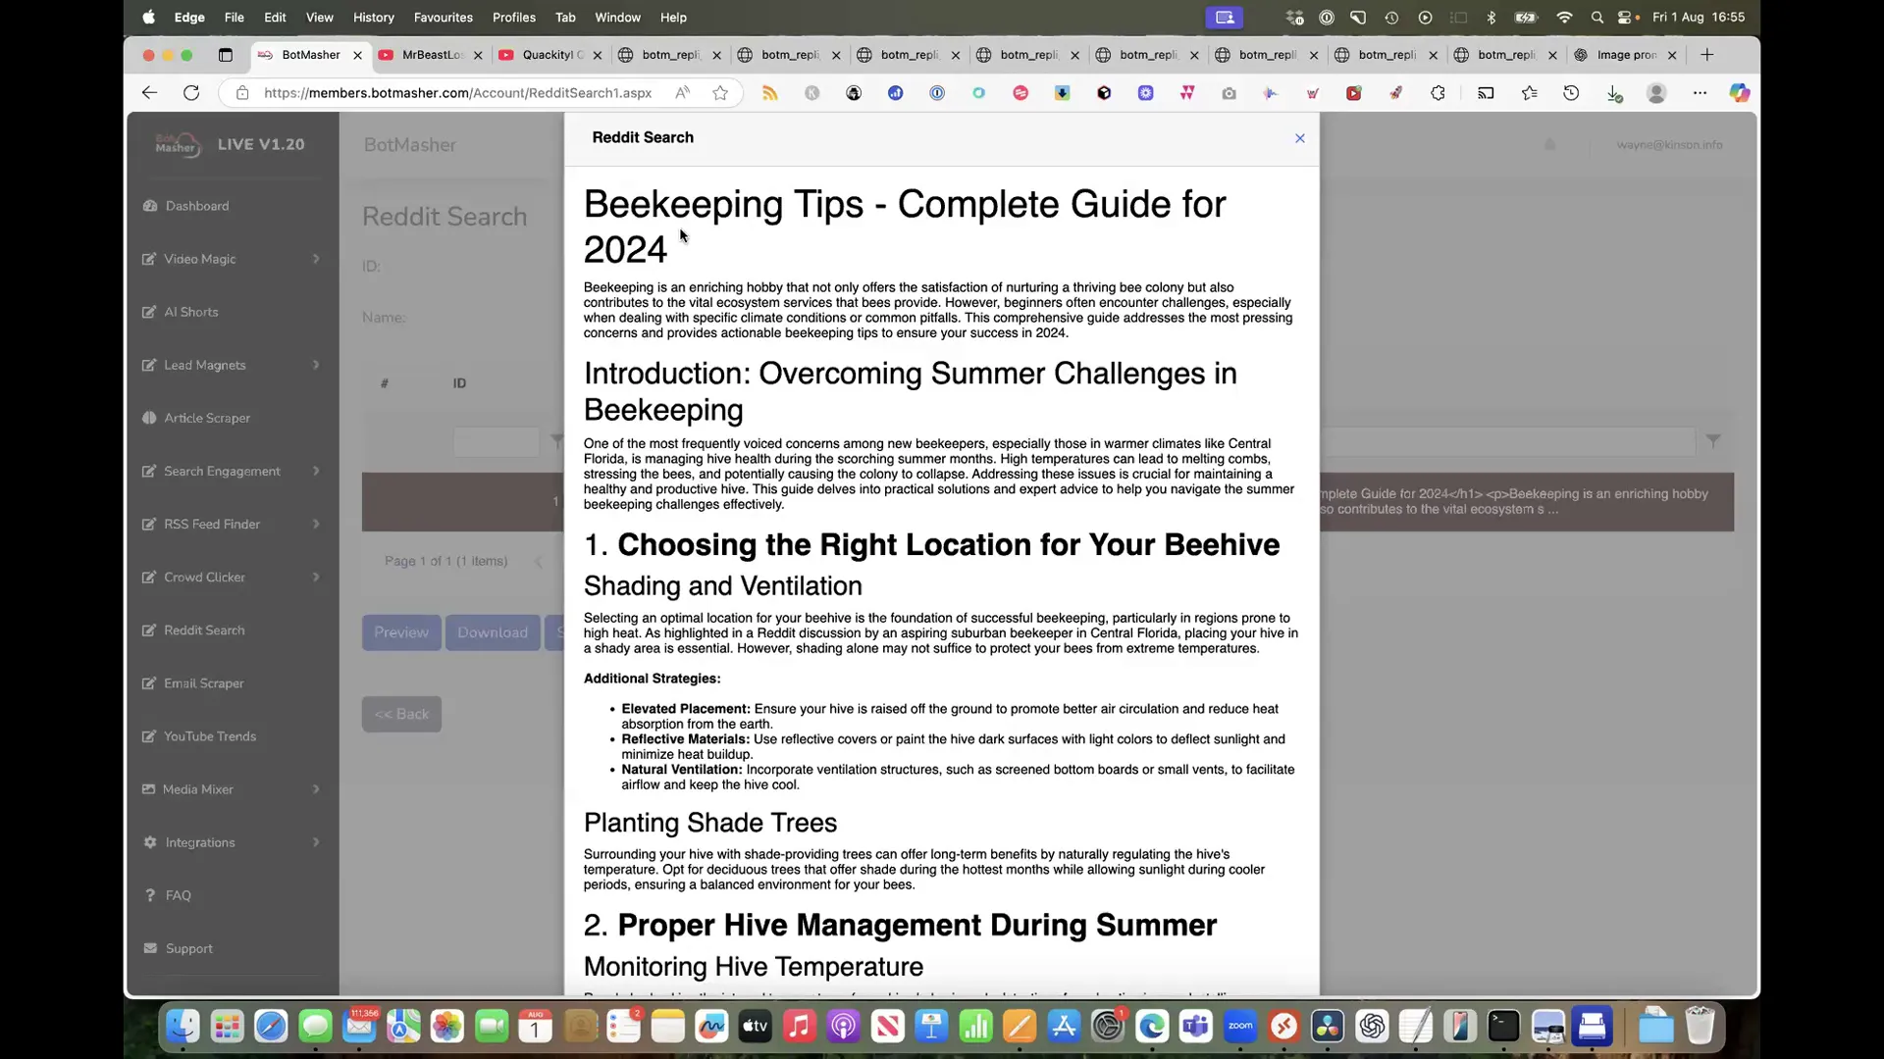
Task: Click the << Back button
Action: pos(401,714)
